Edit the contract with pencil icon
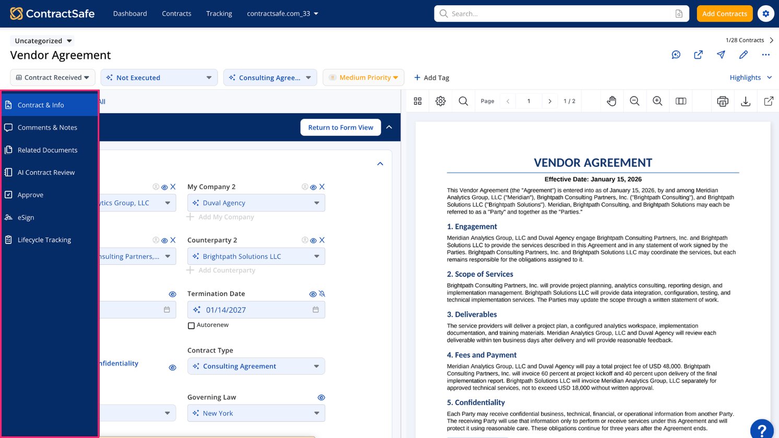Viewport: 779px width, 438px height. [x=744, y=55]
